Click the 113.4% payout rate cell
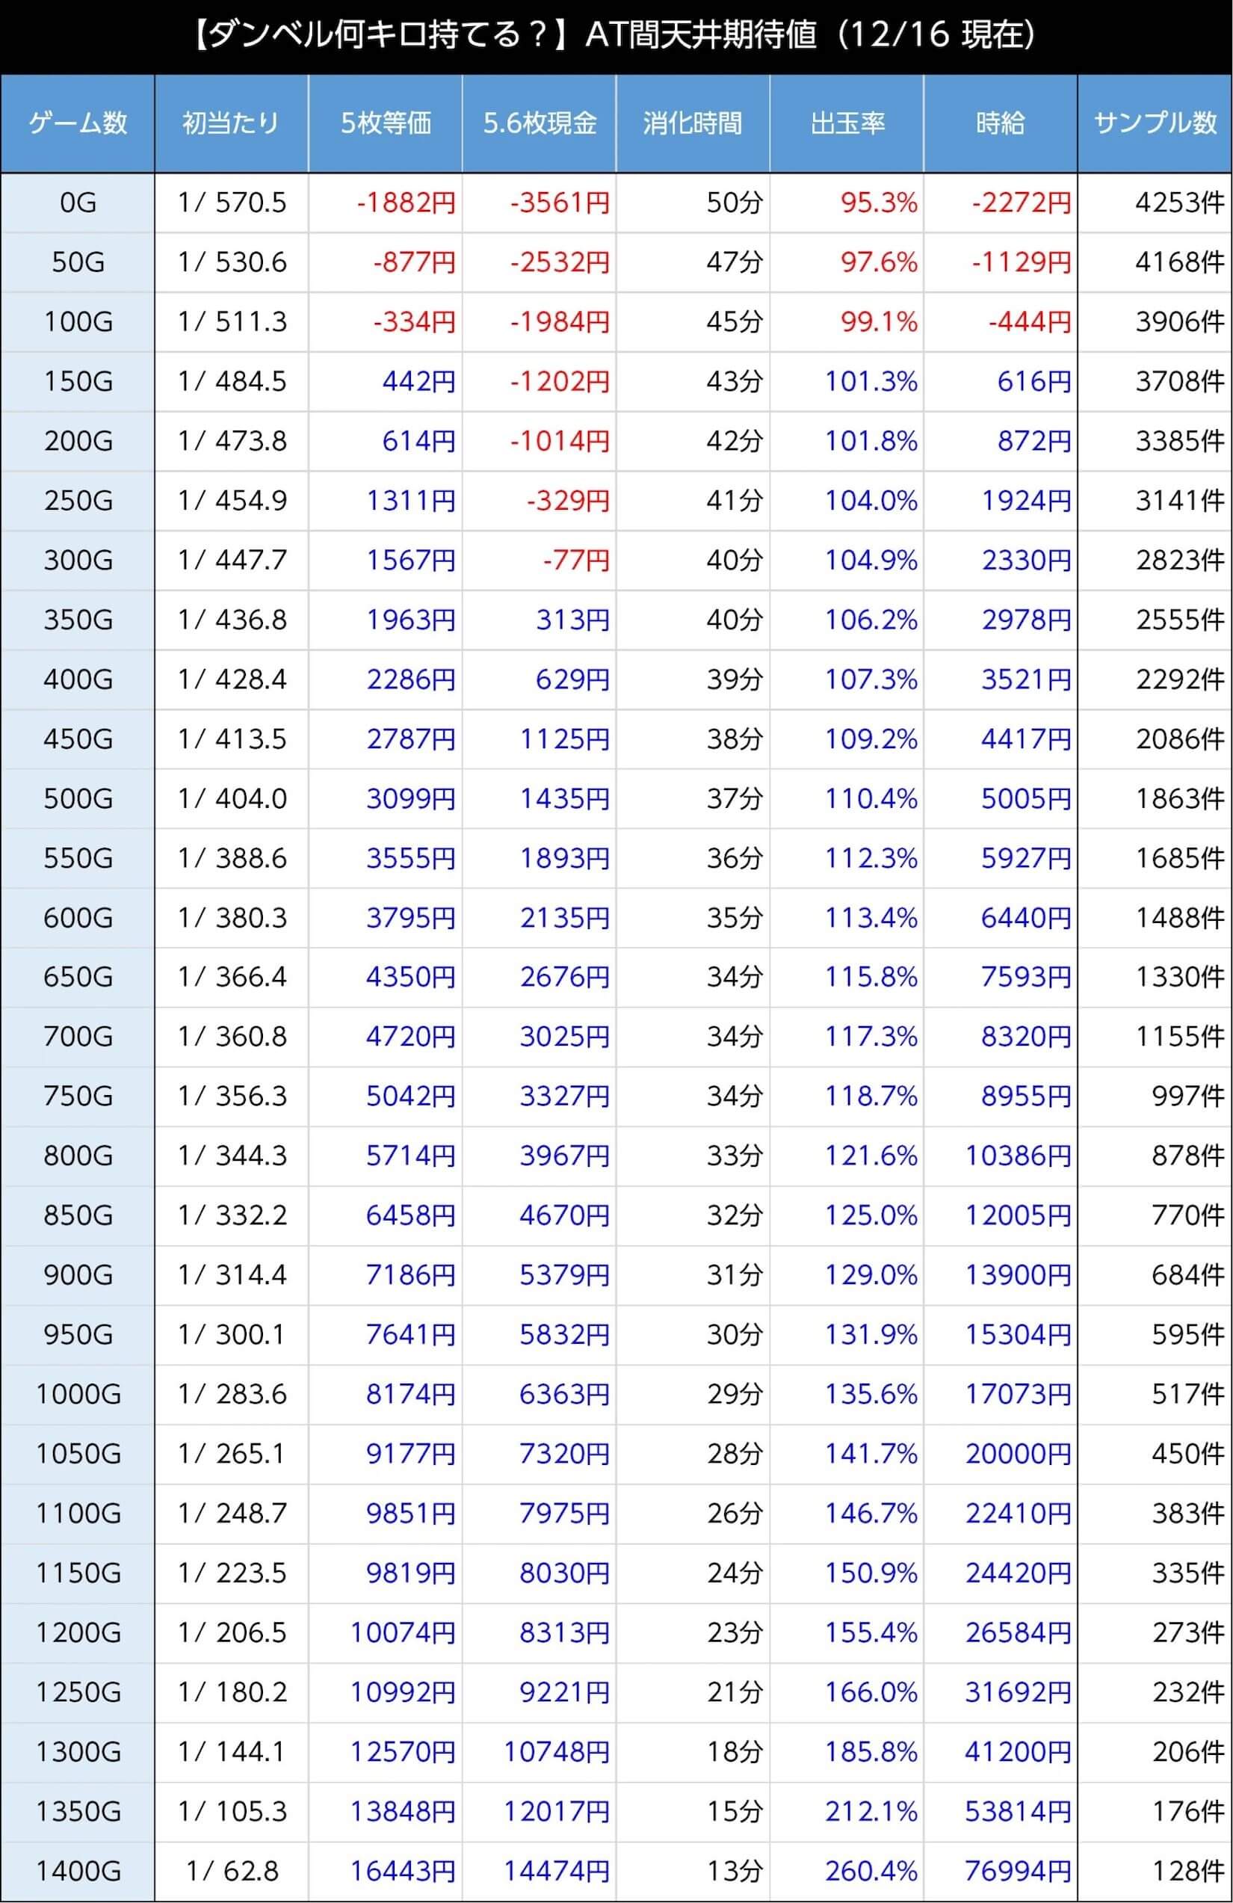 click(847, 918)
